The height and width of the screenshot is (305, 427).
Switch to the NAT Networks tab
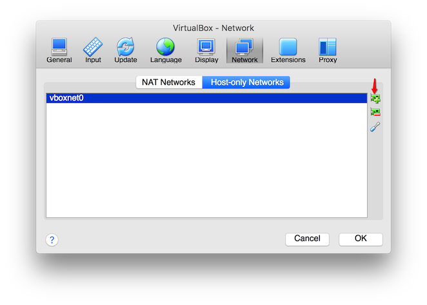point(168,83)
